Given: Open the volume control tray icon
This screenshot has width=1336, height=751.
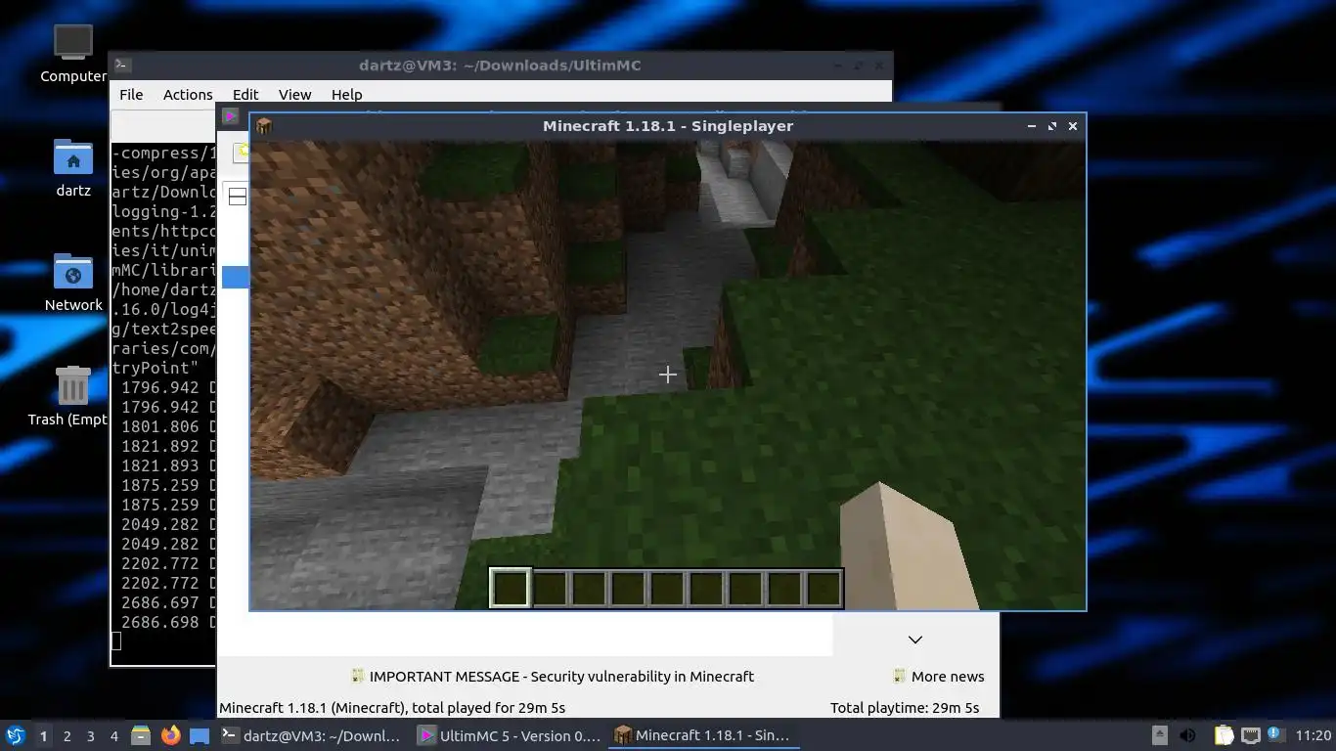Looking at the screenshot, I should 1188,735.
